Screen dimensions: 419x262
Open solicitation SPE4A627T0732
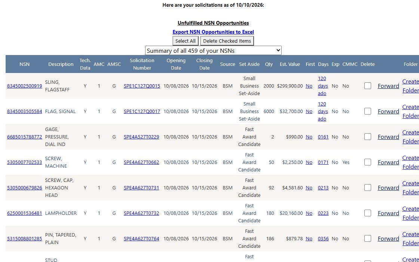pyautogui.click(x=141, y=213)
